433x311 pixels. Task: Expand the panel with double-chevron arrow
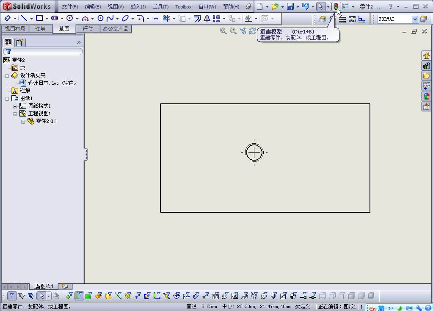79,42
